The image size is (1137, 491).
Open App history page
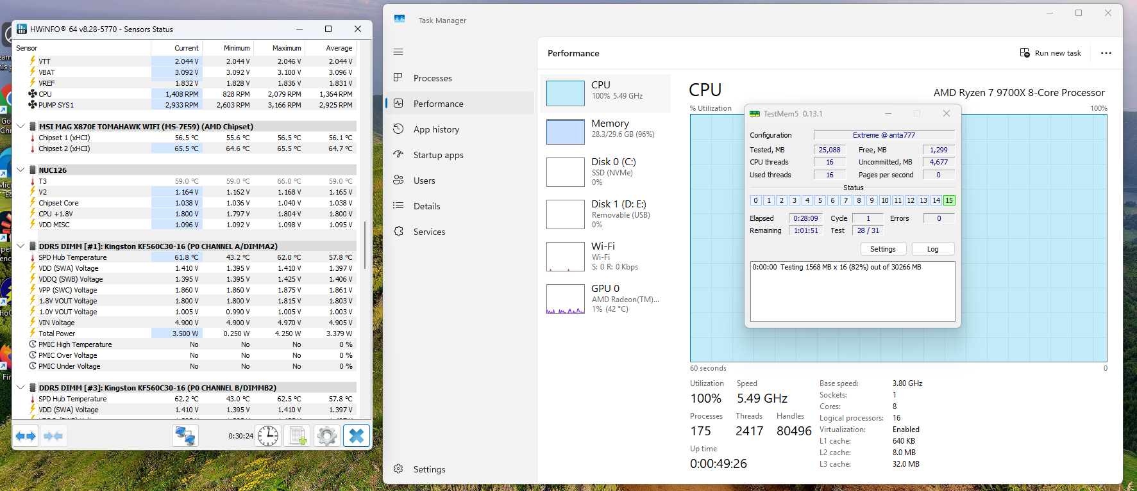[436, 129]
